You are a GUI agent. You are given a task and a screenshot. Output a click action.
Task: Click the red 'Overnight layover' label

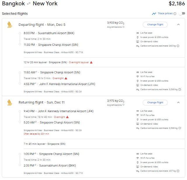(x=79, y=62)
